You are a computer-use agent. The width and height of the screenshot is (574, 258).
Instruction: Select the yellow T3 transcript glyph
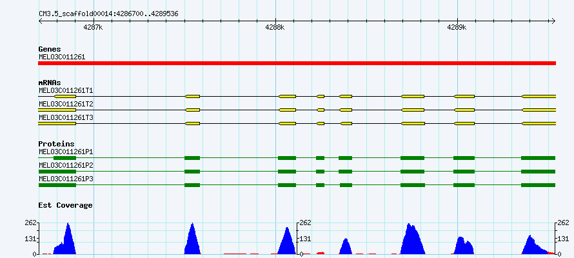[x=297, y=124]
